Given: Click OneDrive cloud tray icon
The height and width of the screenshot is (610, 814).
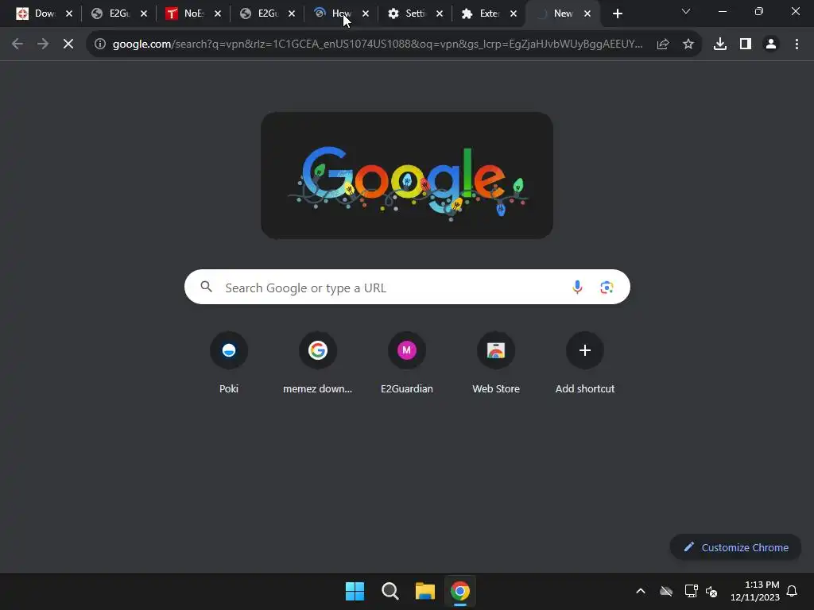Looking at the screenshot, I should point(666,591).
